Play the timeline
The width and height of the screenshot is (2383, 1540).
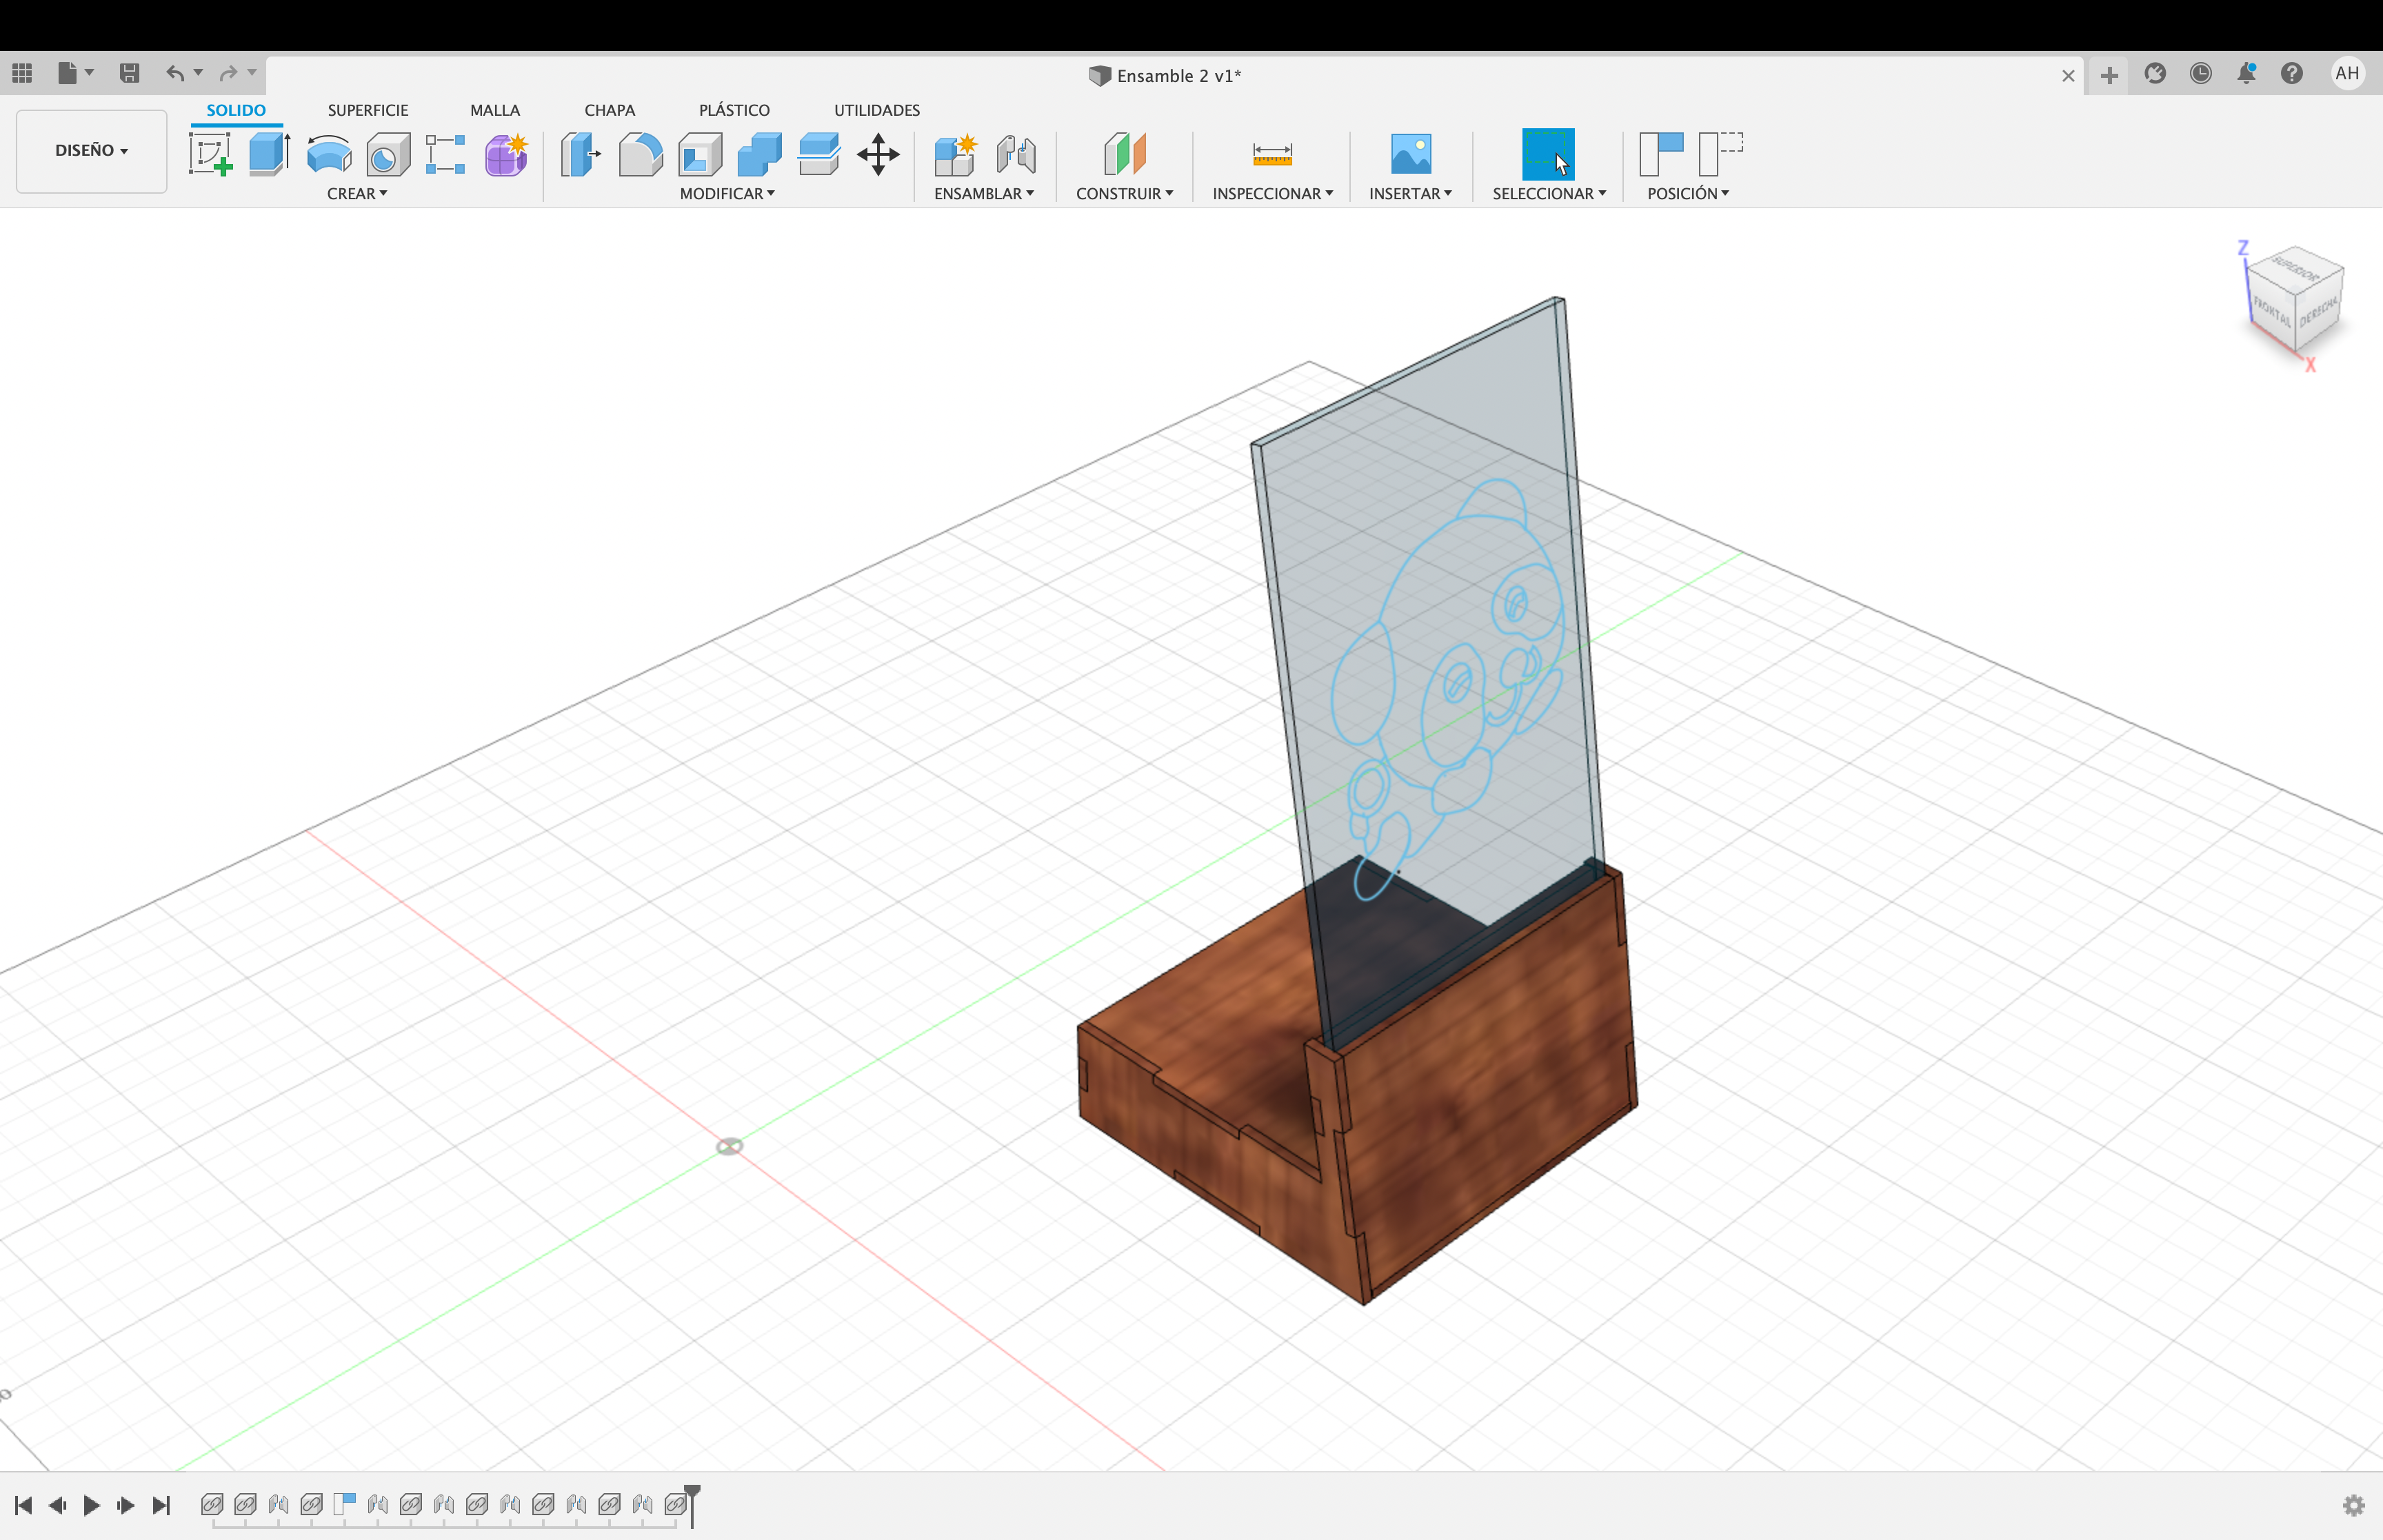pos(91,1505)
